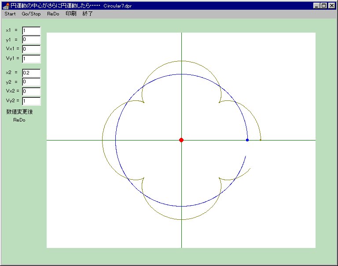Image resolution: width=338 pixels, height=266 pixels.
Task: Toggle simulation with Go/Stop
Action: pos(31,14)
